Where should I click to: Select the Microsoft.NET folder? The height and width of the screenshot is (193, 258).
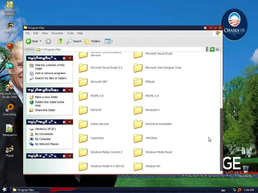[93, 82]
